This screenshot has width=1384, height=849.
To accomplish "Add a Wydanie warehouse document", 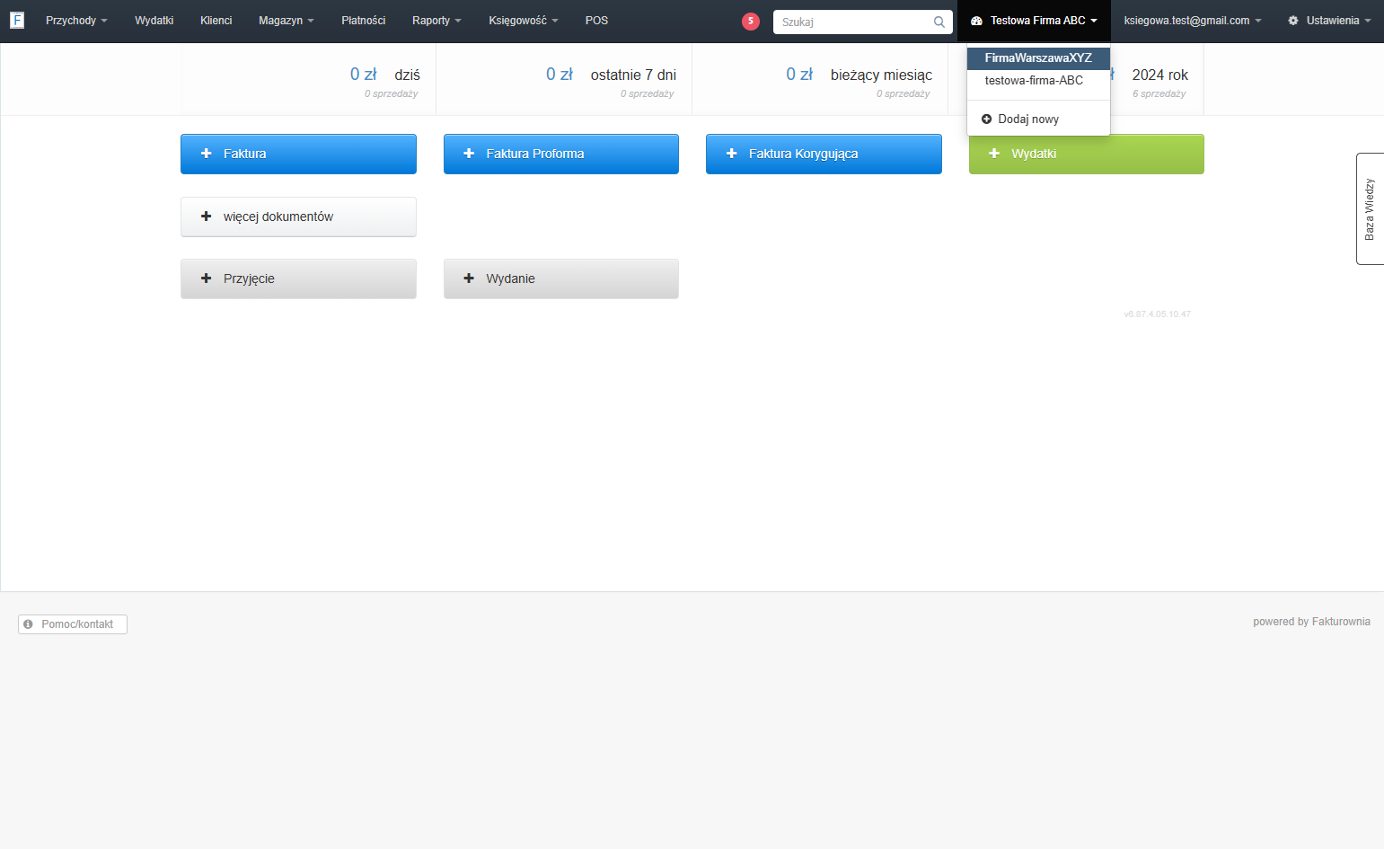I will point(561,279).
